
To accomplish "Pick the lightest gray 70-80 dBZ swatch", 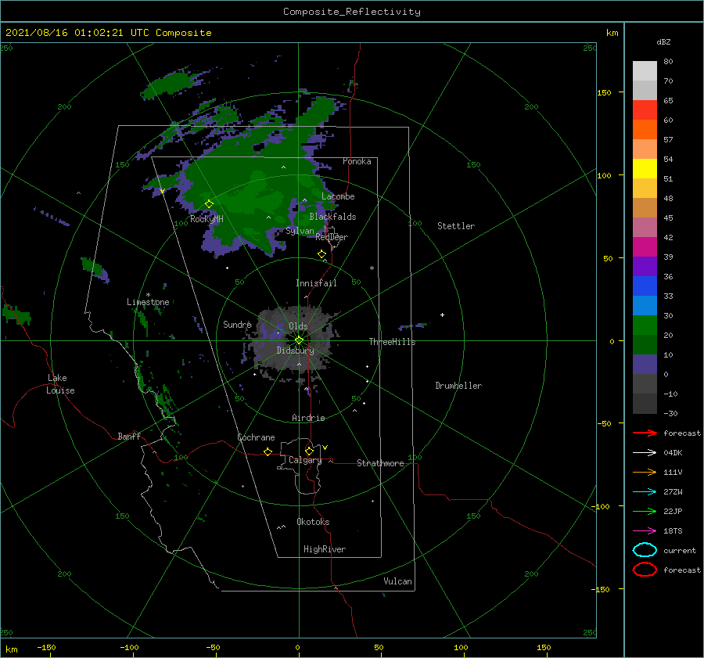I will (x=645, y=71).
